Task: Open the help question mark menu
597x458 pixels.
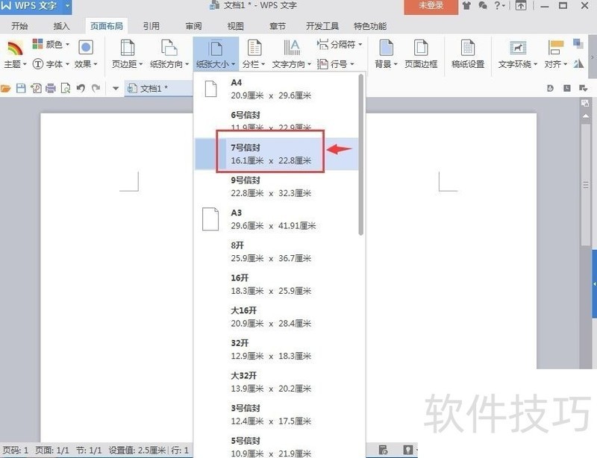Action: point(499,6)
